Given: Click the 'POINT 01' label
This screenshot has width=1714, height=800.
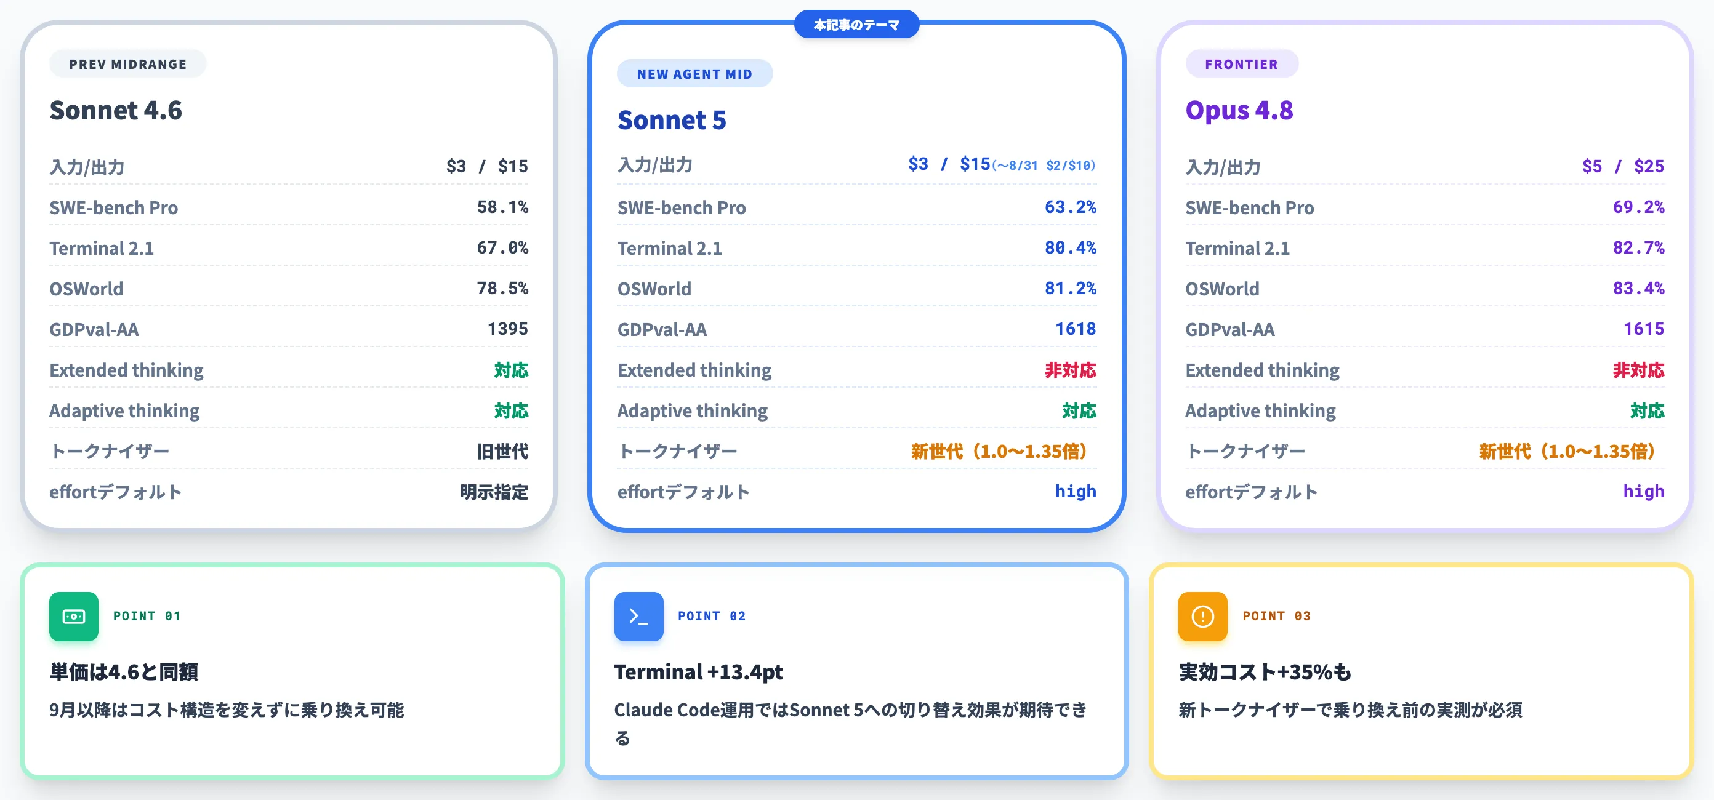Looking at the screenshot, I should click(147, 616).
